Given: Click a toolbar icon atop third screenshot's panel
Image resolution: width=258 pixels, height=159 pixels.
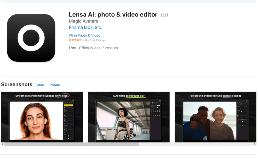Looking at the screenshot, I should point(242,103).
